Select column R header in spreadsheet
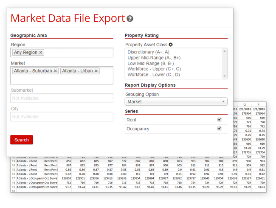The height and width of the screenshot is (208, 276). [259, 104]
